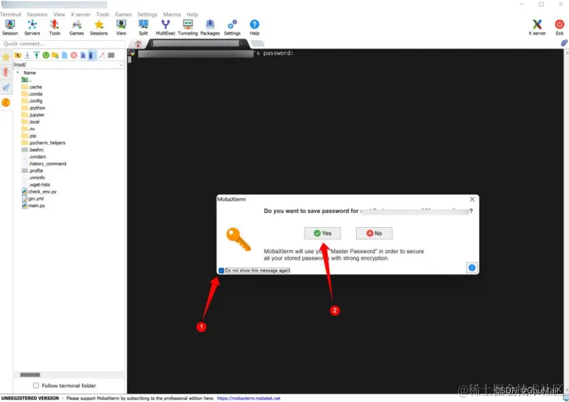The width and height of the screenshot is (569, 402).
Task: Click the blue info icon in dialog
Action: point(471,268)
